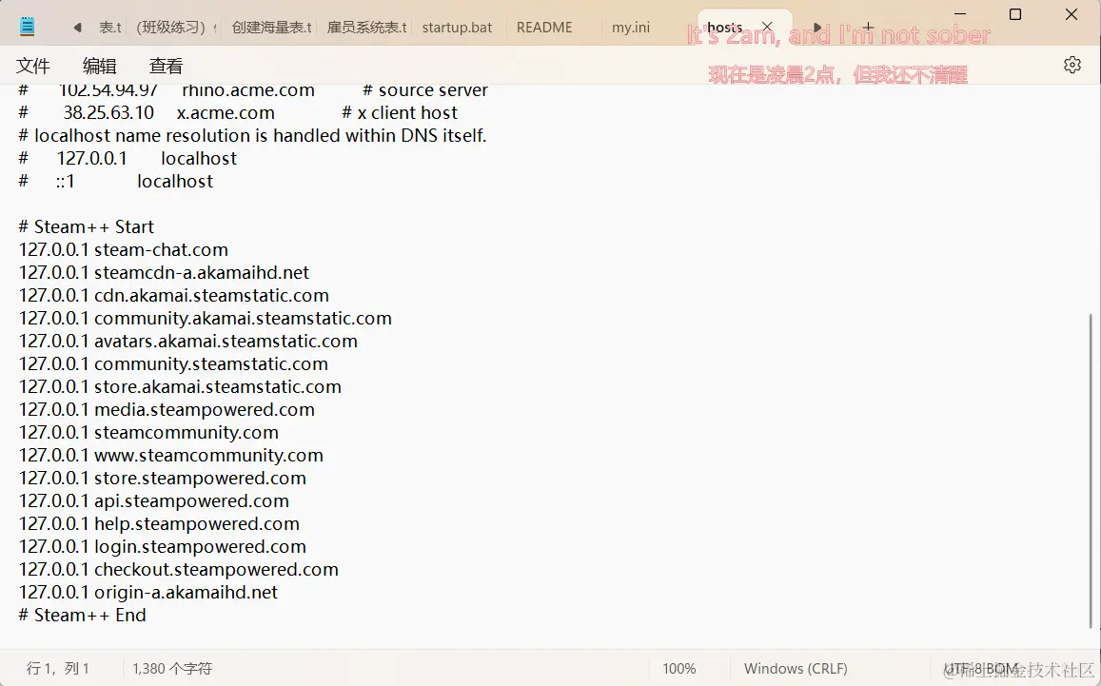Switch to the my.ini tab
This screenshot has height=686, width=1101.
point(631,28)
